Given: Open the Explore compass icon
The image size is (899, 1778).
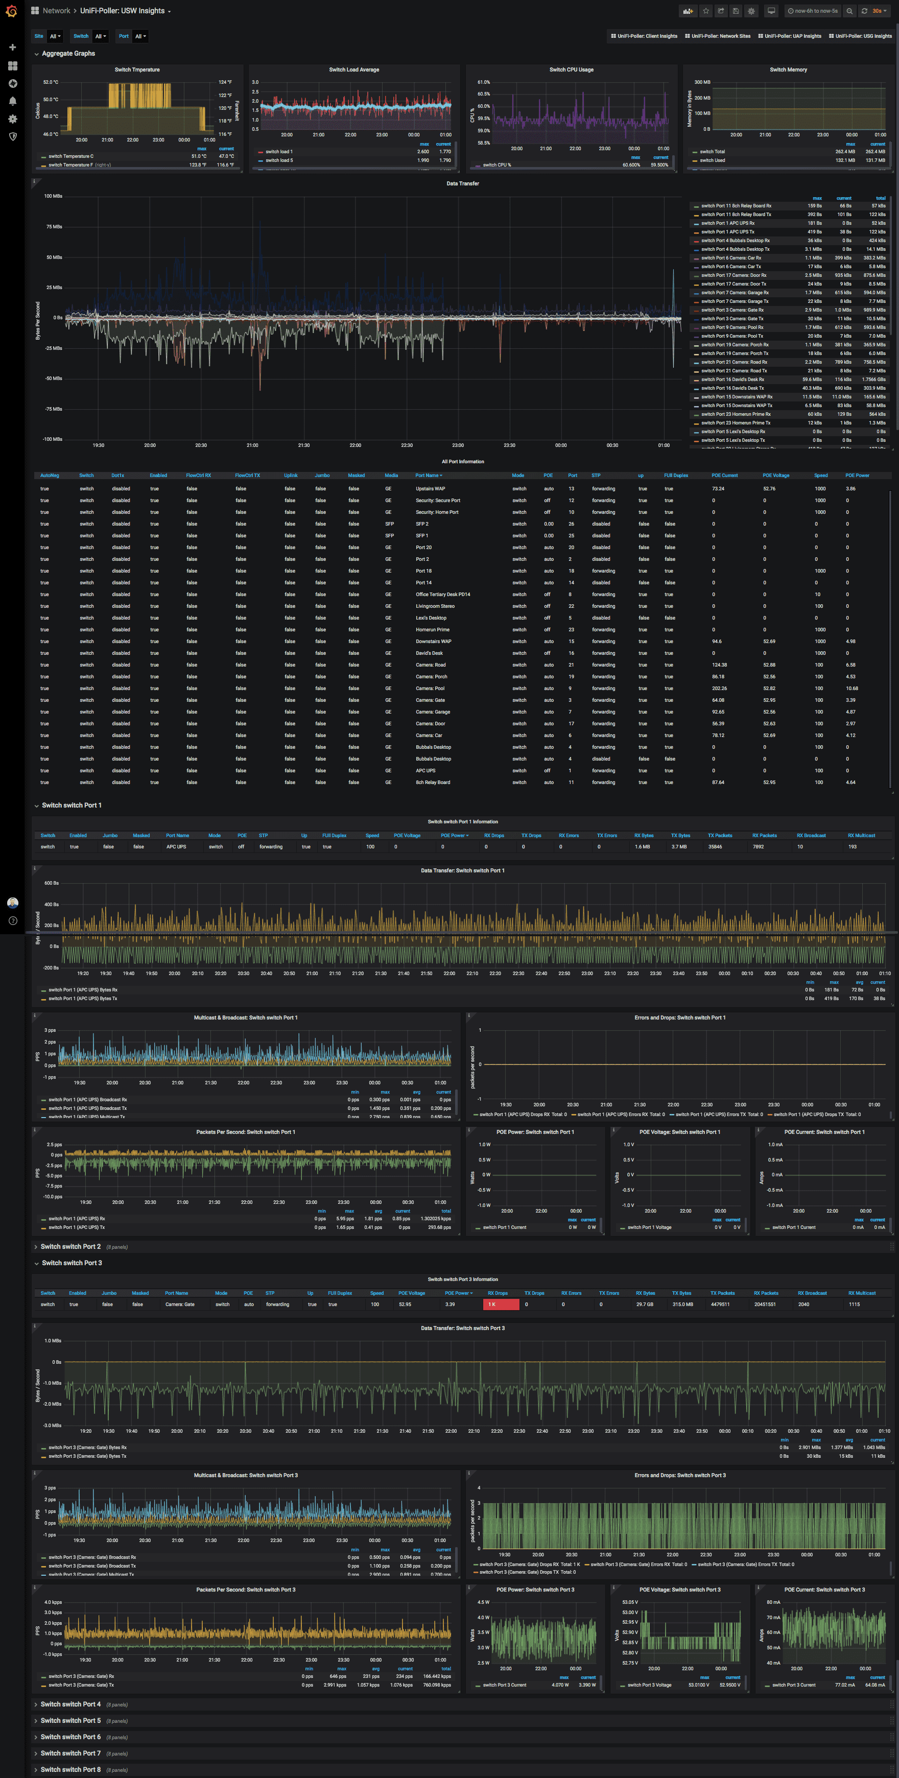Looking at the screenshot, I should coord(12,84).
